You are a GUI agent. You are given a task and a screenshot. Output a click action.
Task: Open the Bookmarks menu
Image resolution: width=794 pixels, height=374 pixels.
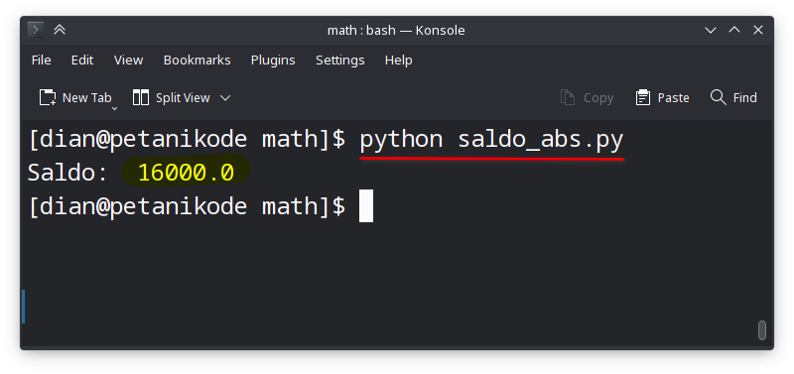click(x=197, y=61)
